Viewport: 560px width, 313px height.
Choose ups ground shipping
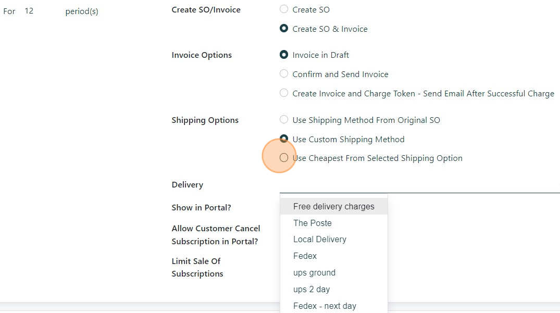click(x=314, y=272)
